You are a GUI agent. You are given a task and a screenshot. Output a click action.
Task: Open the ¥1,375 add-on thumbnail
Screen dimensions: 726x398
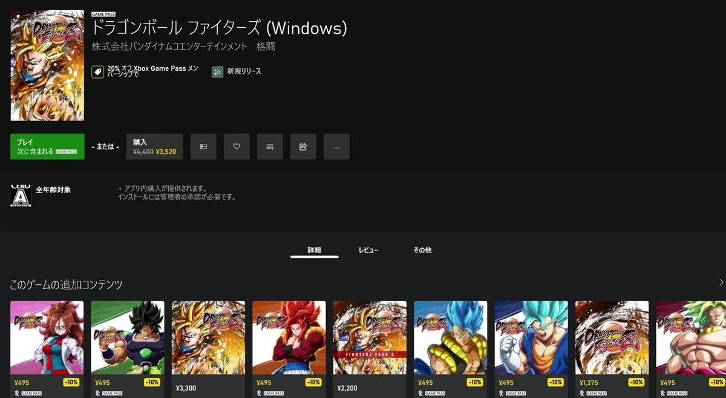click(612, 338)
